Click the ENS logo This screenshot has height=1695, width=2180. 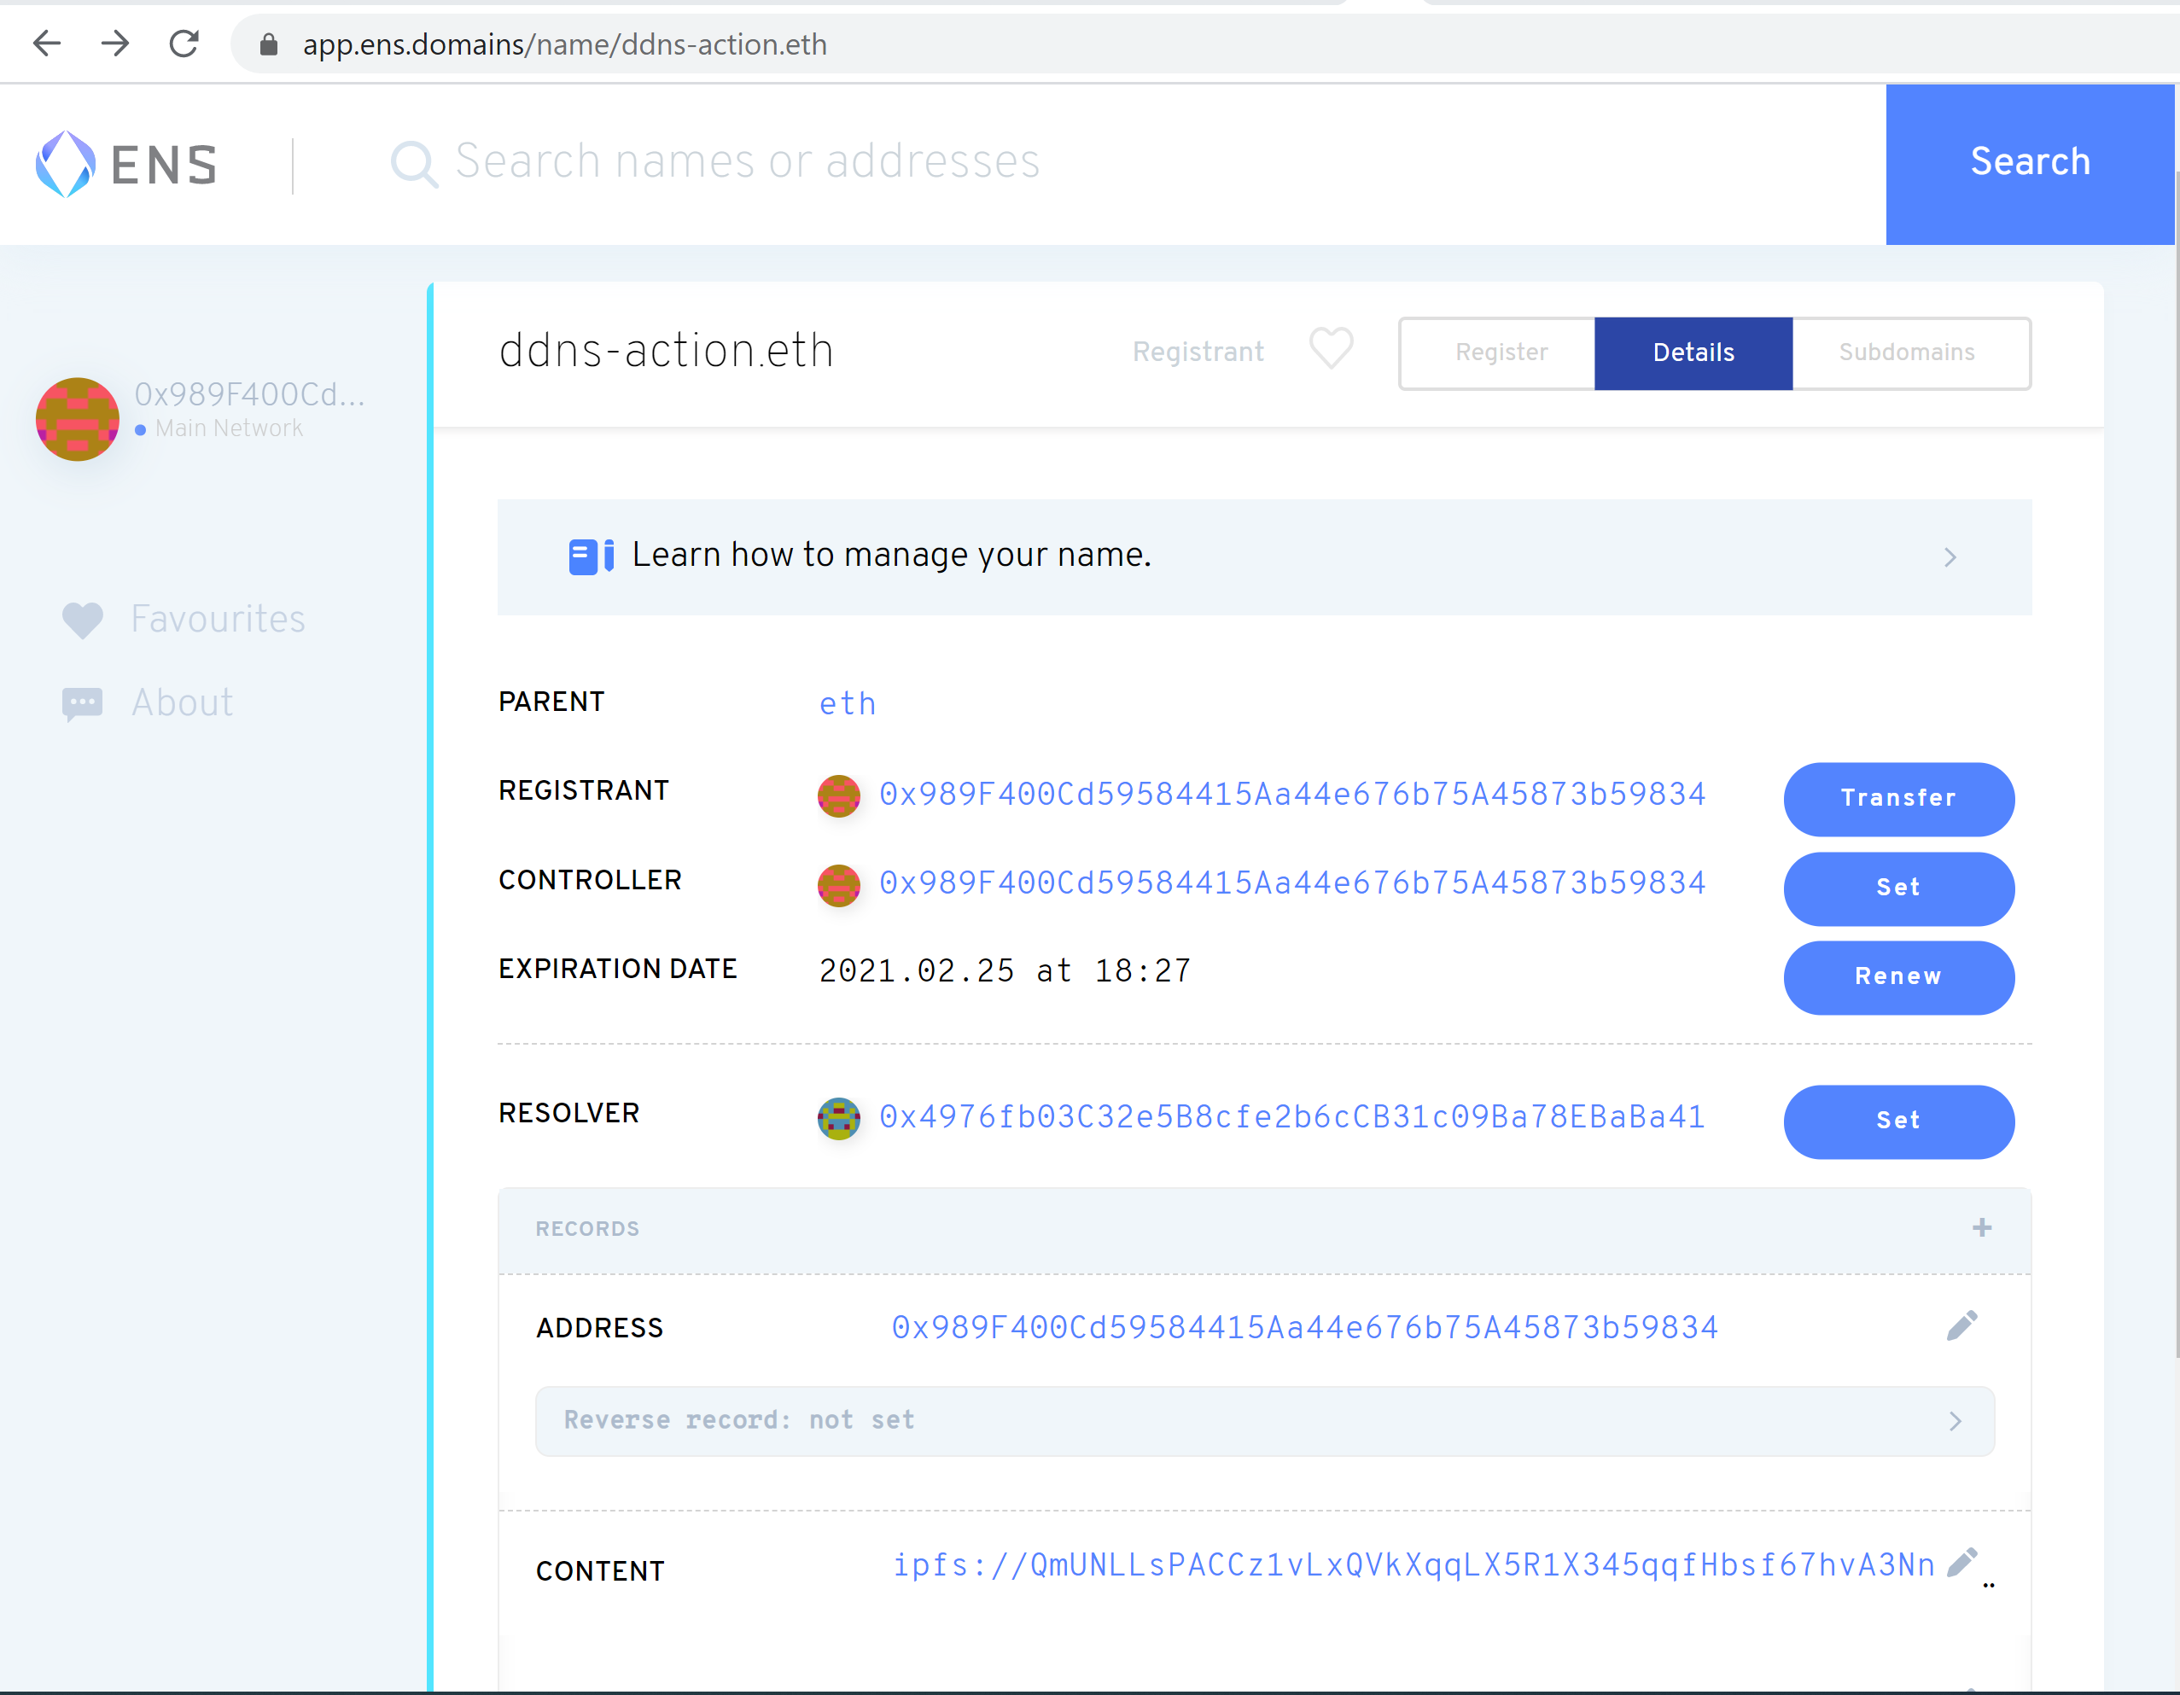click(x=125, y=164)
